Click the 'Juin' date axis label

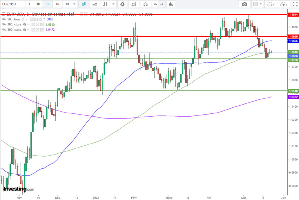284,198
